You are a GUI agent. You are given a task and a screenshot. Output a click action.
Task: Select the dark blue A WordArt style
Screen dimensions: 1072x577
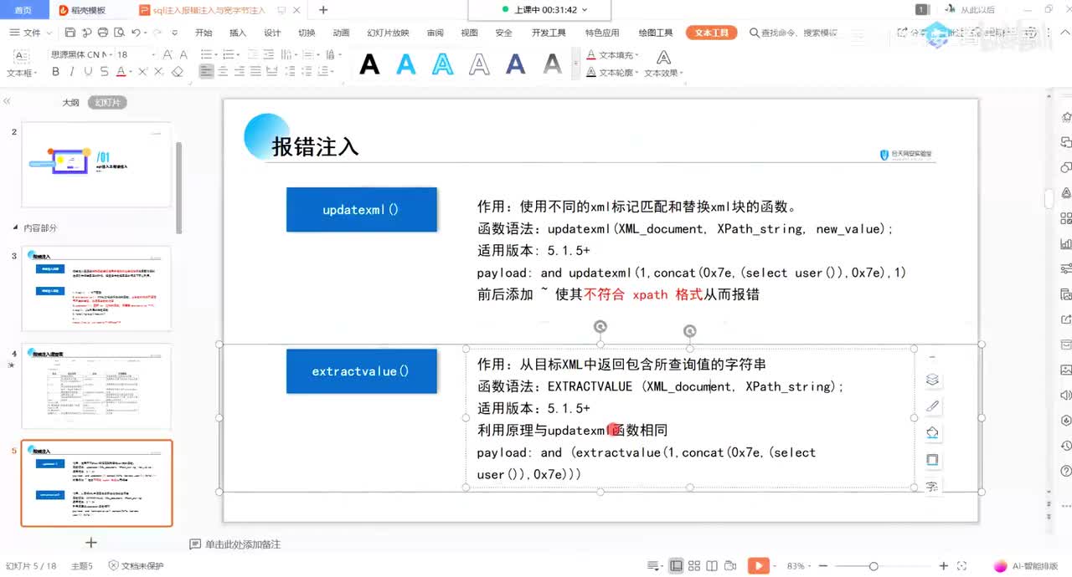click(x=516, y=64)
